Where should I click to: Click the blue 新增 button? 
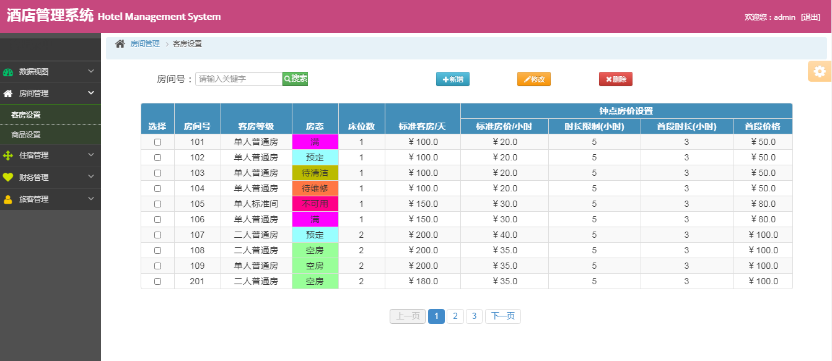[452, 79]
